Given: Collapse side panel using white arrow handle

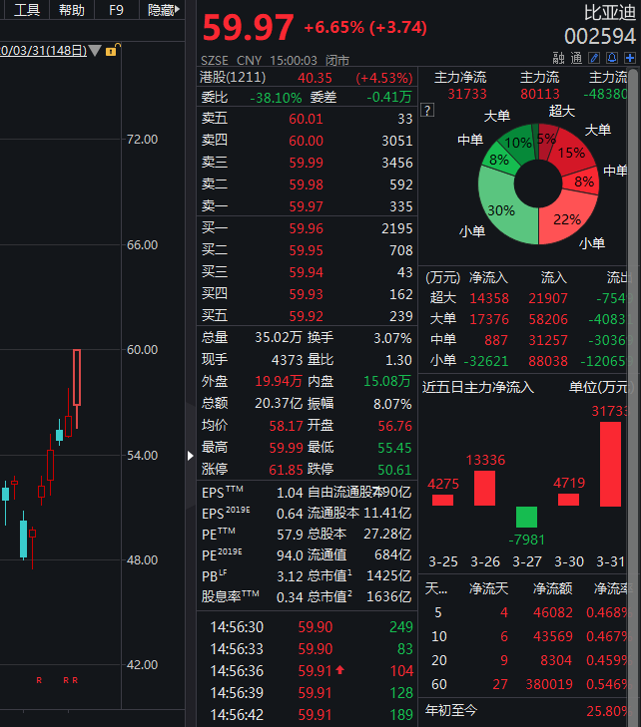Looking at the screenshot, I should (x=191, y=456).
